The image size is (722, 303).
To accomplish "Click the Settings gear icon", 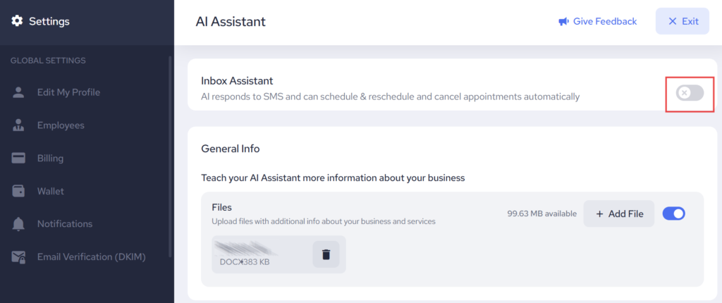I will [x=17, y=21].
